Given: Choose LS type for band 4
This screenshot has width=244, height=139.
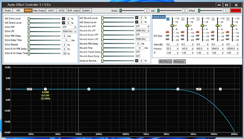Looking at the screenshot, I should point(213,36).
